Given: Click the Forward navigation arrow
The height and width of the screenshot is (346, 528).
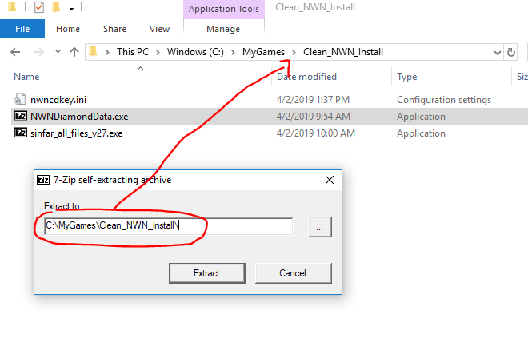Looking at the screenshot, I should [39, 52].
